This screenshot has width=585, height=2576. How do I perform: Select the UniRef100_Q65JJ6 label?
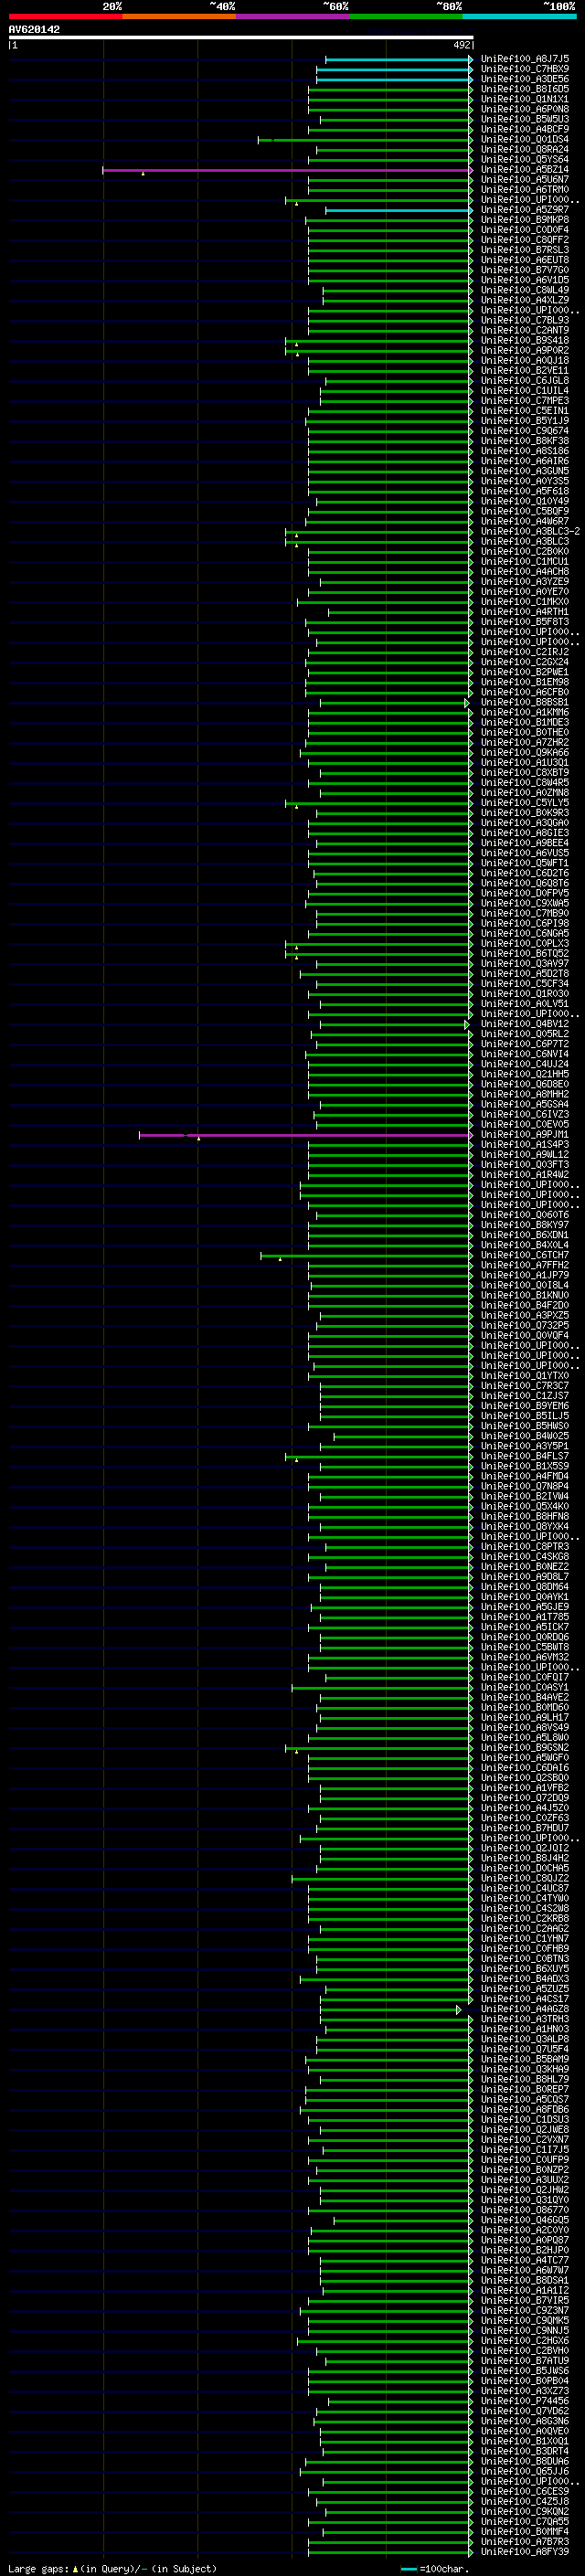525,2472
